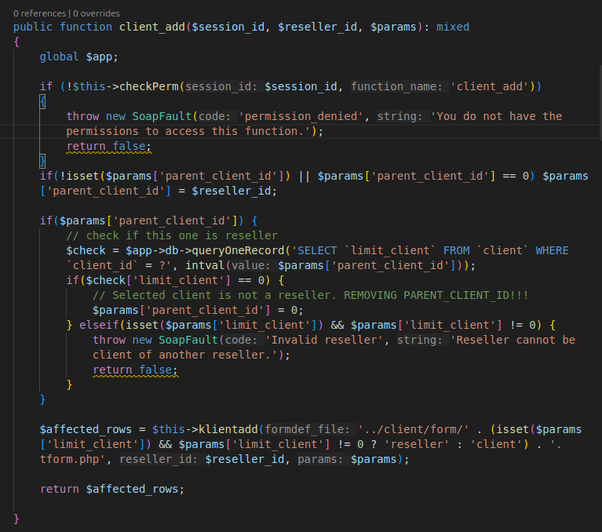602x532 pixels.
Task: Click the comment 'check if this one is reseller'
Action: pos(172,235)
